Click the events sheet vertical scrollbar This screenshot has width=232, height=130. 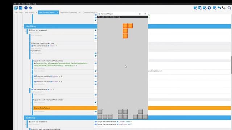point(231,65)
